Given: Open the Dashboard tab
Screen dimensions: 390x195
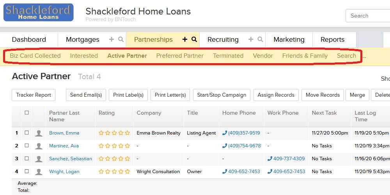Looking at the screenshot, I should [29, 39].
